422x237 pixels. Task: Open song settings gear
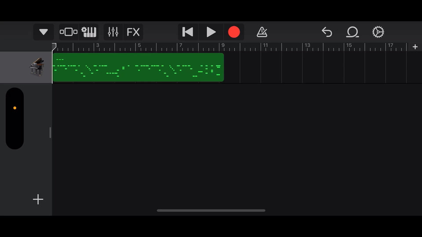tap(378, 32)
